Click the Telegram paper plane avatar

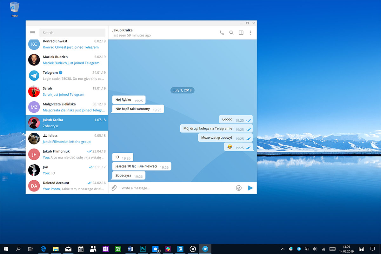click(x=34, y=76)
